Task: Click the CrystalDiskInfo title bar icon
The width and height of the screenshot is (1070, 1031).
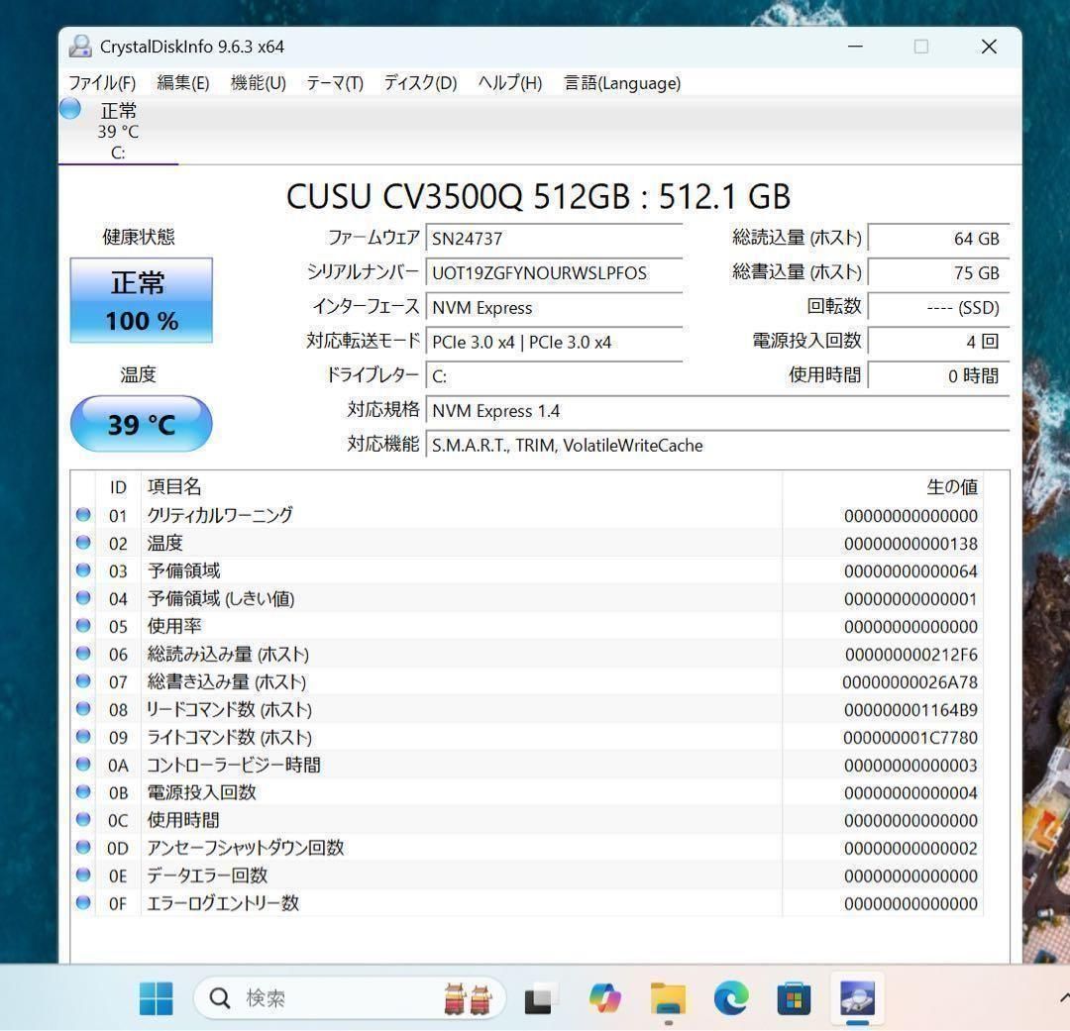Action: [x=79, y=46]
